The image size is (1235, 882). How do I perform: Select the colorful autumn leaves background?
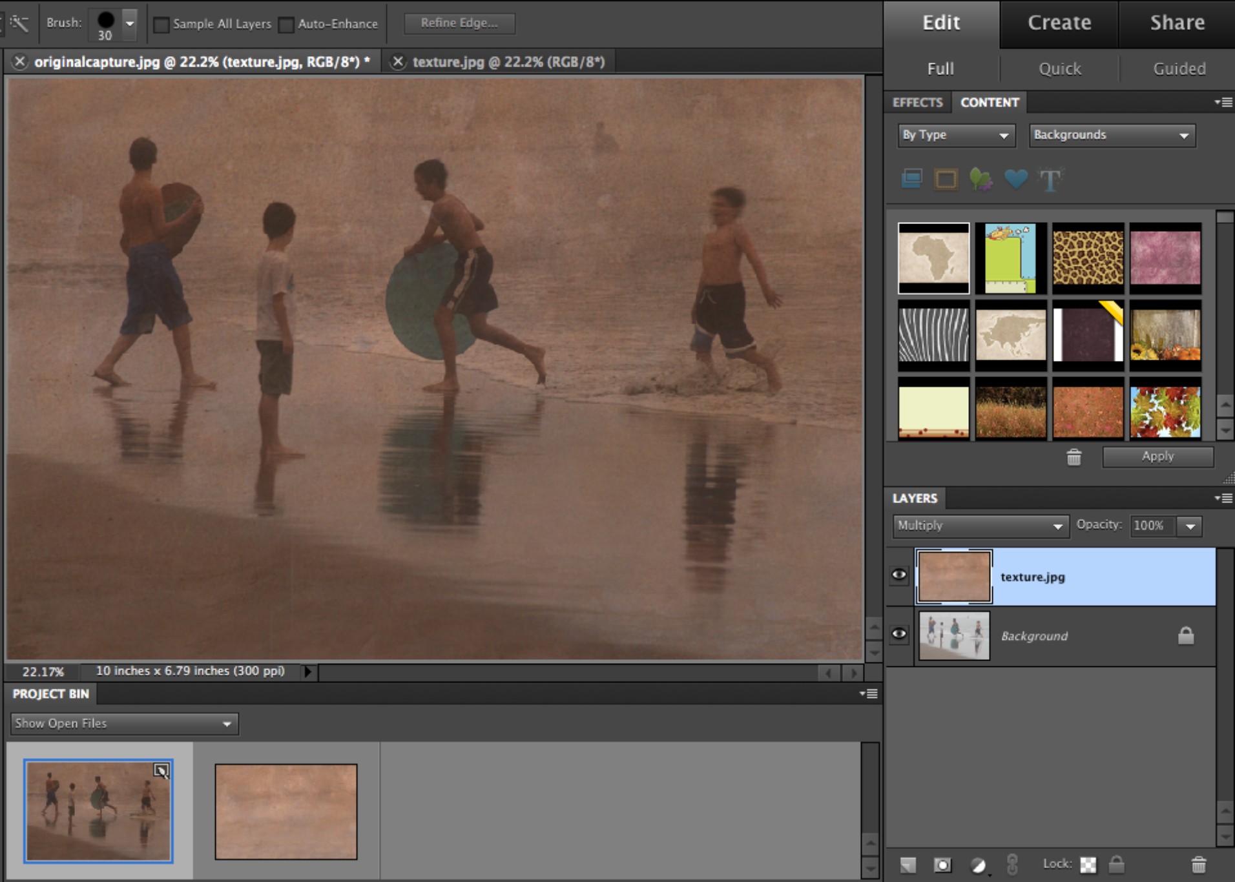[1165, 410]
